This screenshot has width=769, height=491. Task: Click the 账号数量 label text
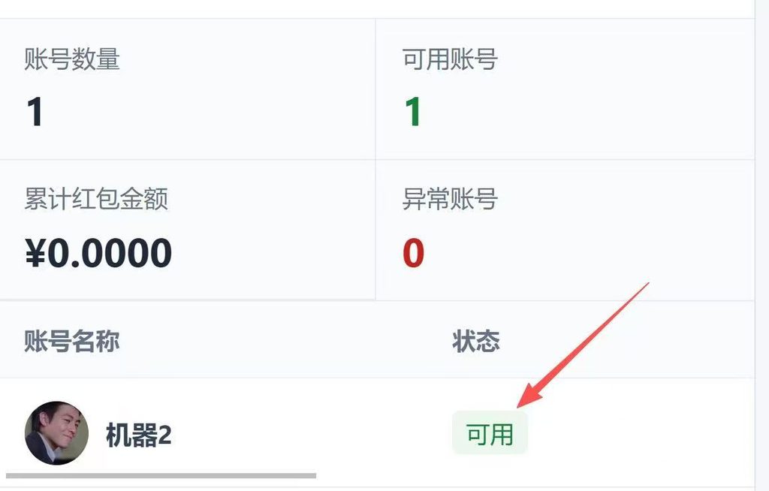coord(72,59)
